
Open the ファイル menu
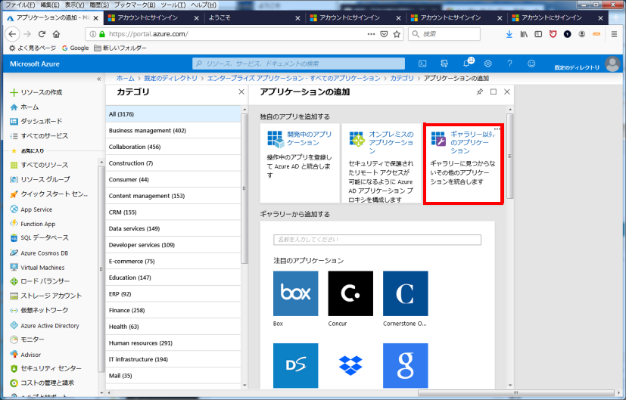20,5
